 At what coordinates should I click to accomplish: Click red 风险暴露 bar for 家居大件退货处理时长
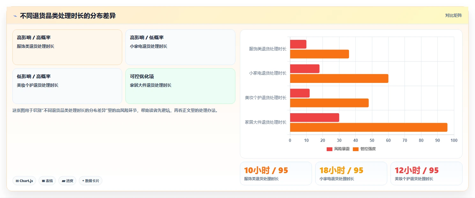pyautogui.click(x=315, y=118)
